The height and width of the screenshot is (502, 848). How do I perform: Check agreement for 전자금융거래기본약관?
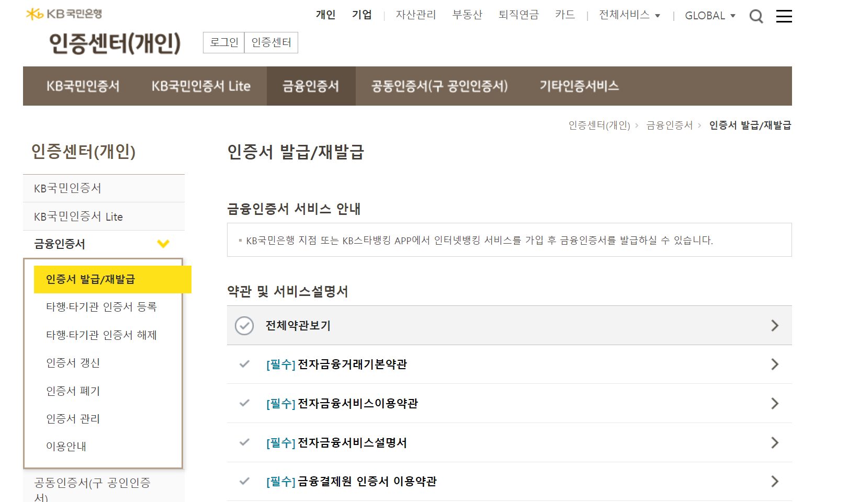point(244,364)
